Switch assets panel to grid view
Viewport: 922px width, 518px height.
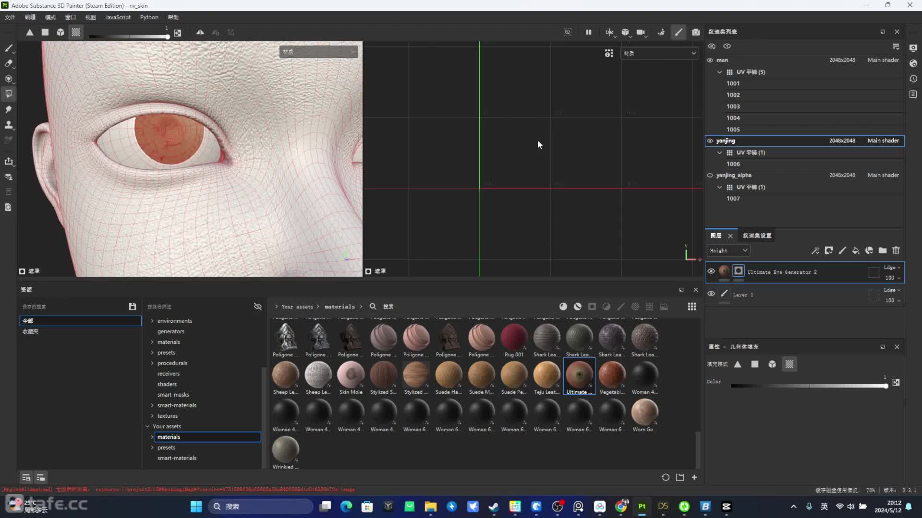click(691, 306)
